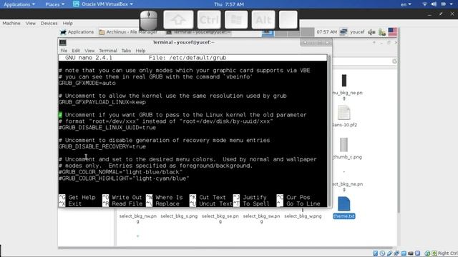This screenshot has height=257, width=458.
Task: Open the Terminal Edit menu
Action: 76,51
